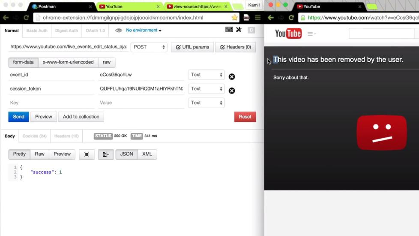Click the empty Key input field
Image resolution: width=419 pixels, height=236 pixels.
tap(51, 103)
